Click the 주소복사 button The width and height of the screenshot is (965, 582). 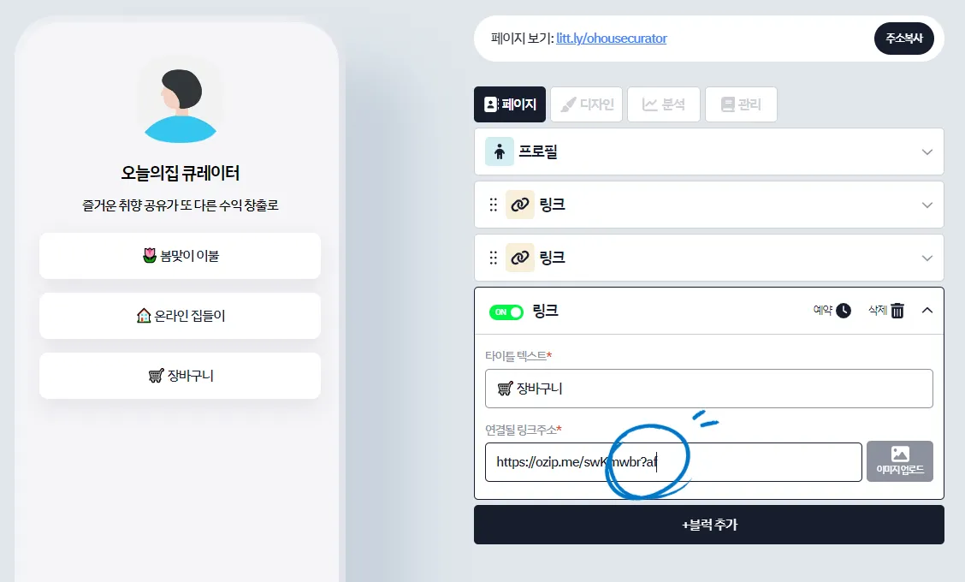tap(904, 39)
